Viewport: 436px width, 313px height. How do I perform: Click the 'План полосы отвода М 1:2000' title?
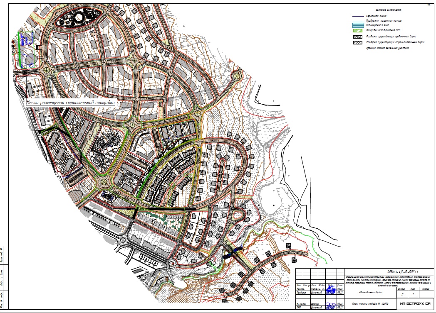point(369,304)
